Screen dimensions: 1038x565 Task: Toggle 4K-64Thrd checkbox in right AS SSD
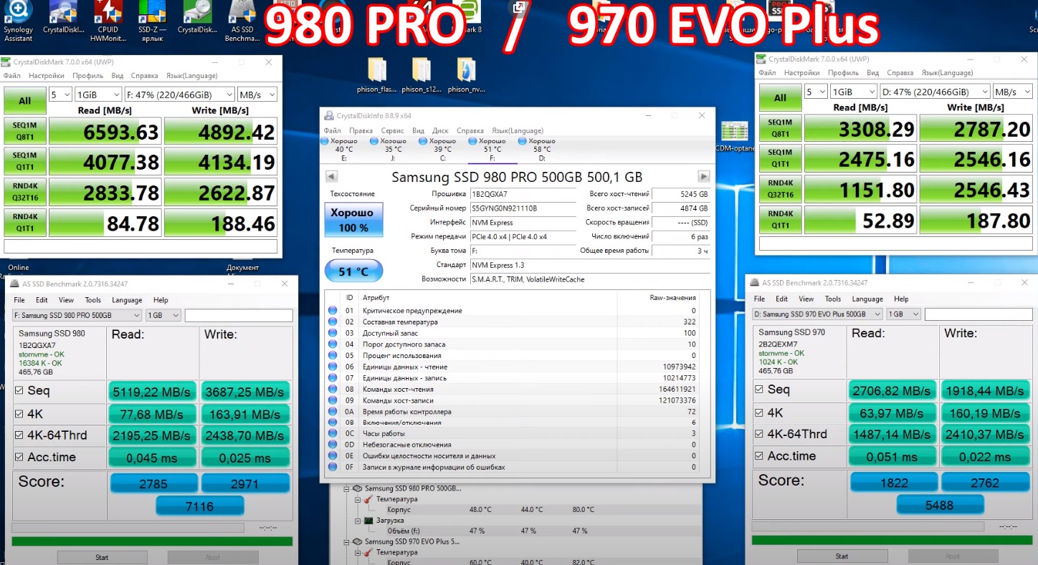click(759, 434)
